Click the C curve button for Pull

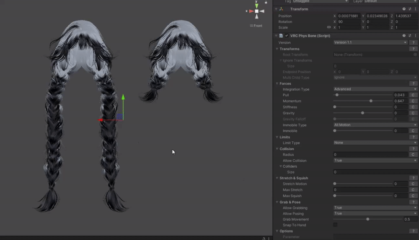pos(413,95)
